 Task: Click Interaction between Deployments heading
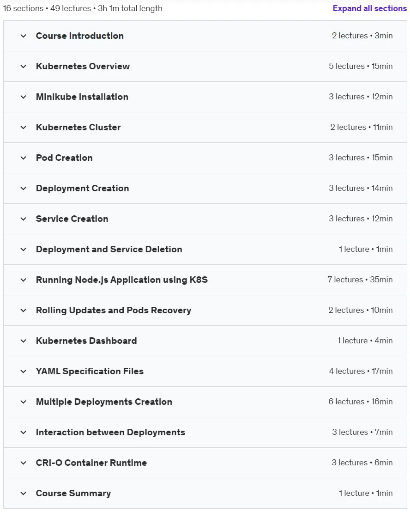coord(110,433)
